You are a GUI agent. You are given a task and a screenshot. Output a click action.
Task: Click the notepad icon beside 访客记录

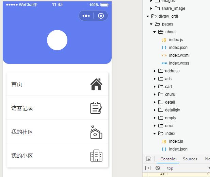(96, 108)
